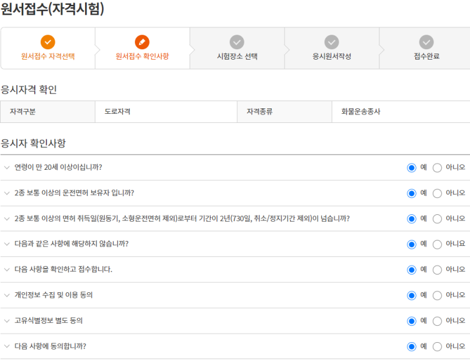Screen dimensions: 470x361
Task: Click the 면허 취득일 2년(730일) question text
Action: (182, 218)
